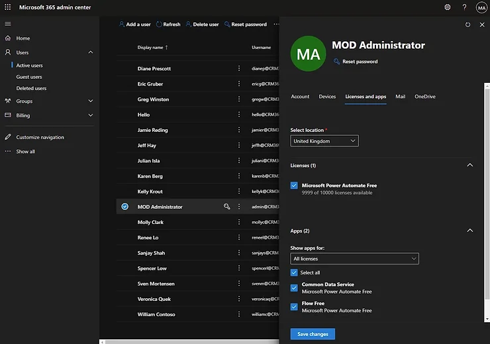The height and width of the screenshot is (344, 490).
Task: Click the MA profile picture circle
Action: coord(308,54)
